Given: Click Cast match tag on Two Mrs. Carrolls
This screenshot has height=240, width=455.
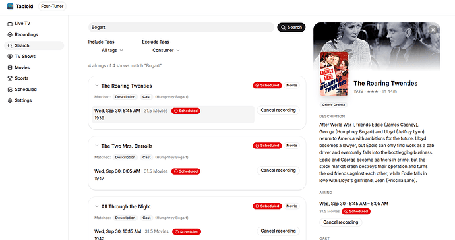Looking at the screenshot, I should click(146, 158).
